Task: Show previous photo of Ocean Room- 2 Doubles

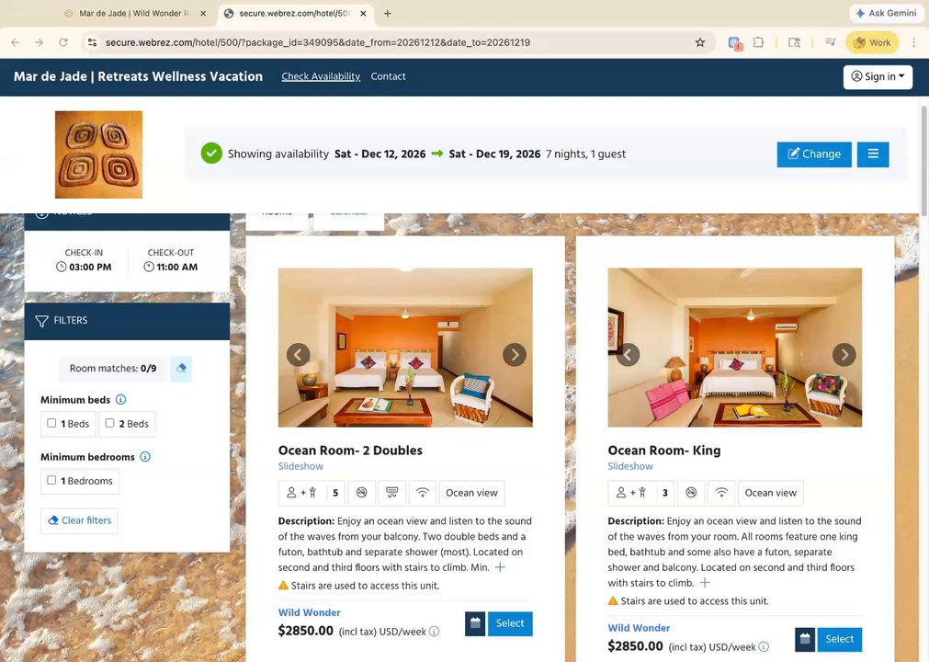Action: [298, 354]
